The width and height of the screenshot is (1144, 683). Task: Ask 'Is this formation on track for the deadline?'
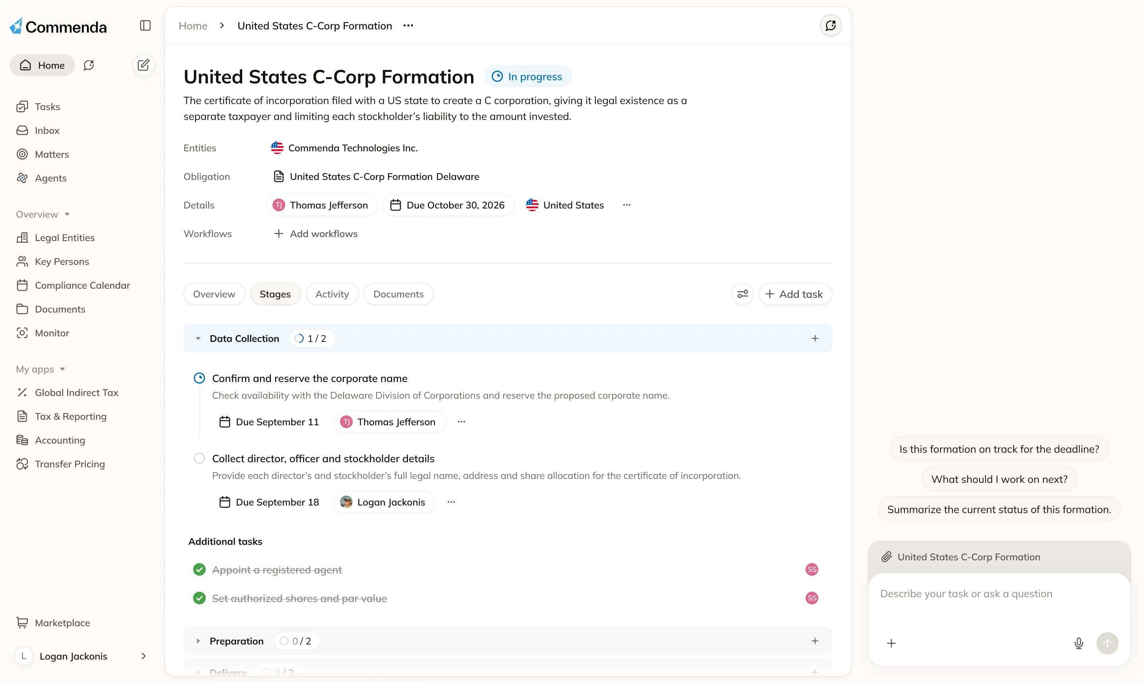pos(999,449)
